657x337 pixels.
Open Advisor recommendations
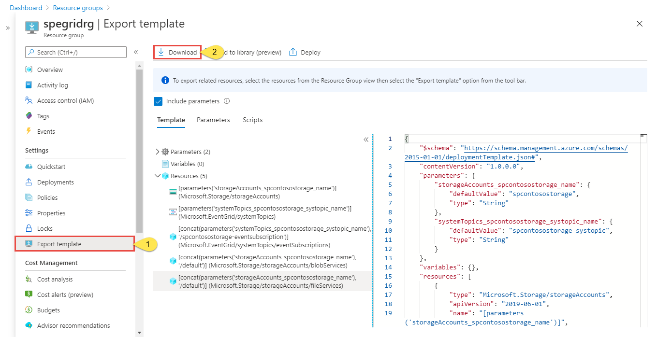(73, 325)
